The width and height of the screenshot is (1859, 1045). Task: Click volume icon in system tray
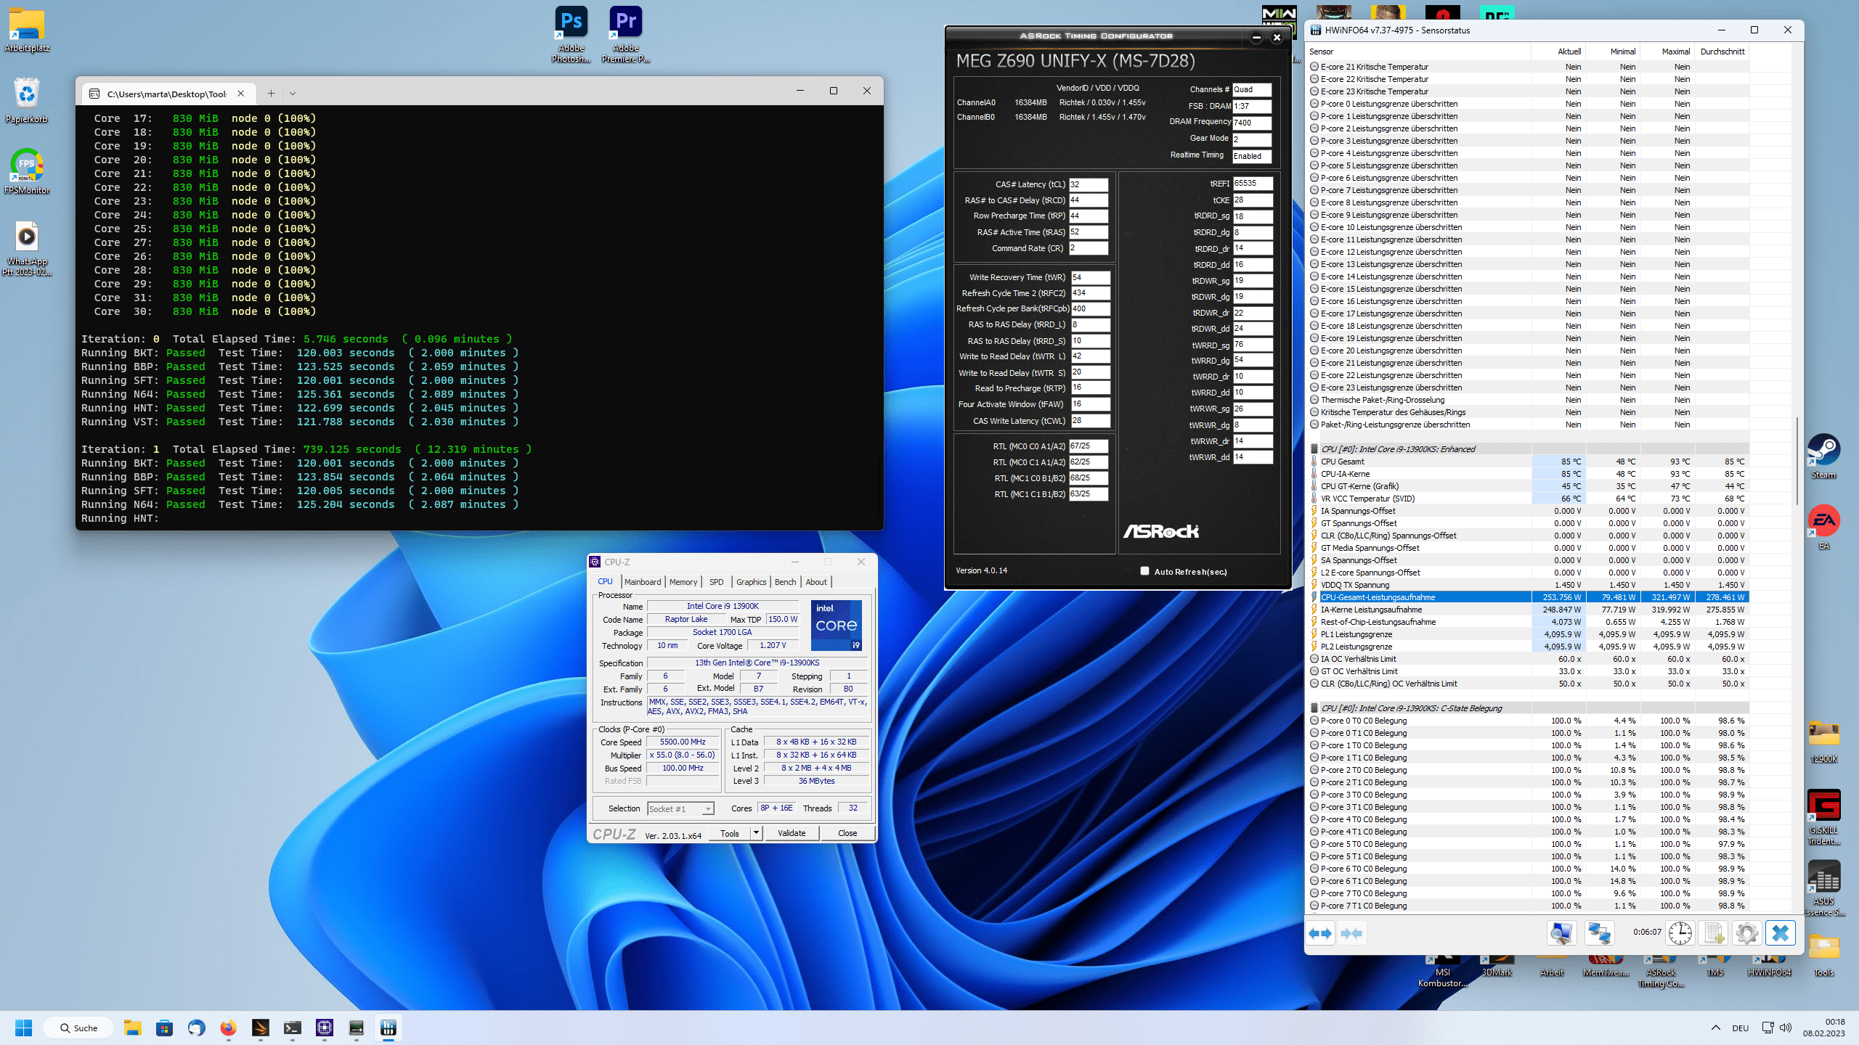(x=1786, y=1028)
